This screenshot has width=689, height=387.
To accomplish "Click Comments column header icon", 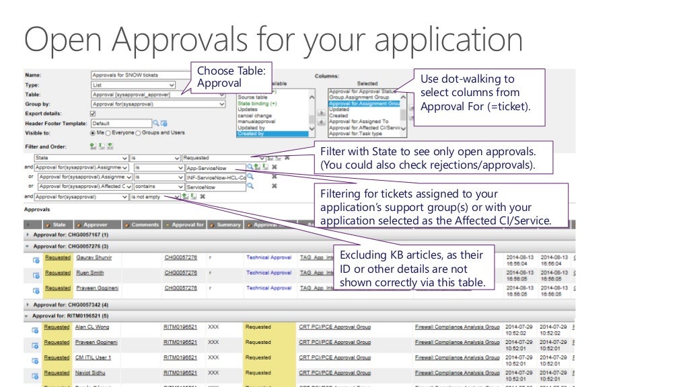I will click(x=126, y=225).
